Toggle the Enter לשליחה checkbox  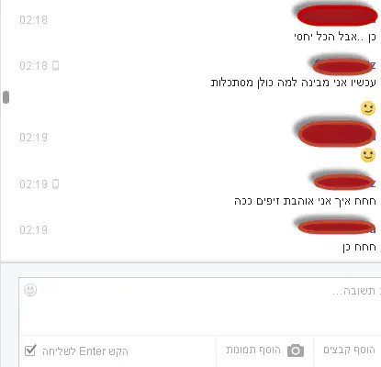(30, 350)
